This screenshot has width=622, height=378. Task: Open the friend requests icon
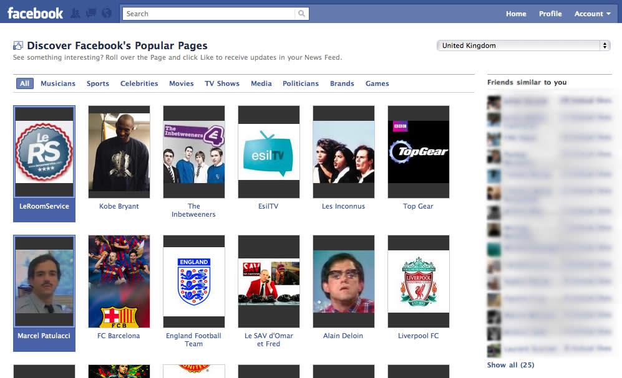coord(75,14)
